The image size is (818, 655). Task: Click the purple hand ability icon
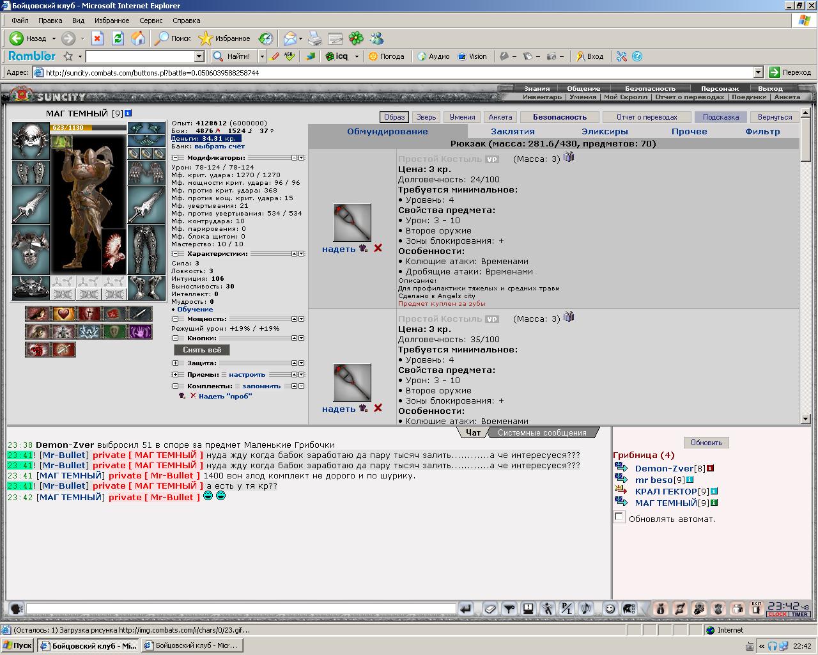point(140,331)
